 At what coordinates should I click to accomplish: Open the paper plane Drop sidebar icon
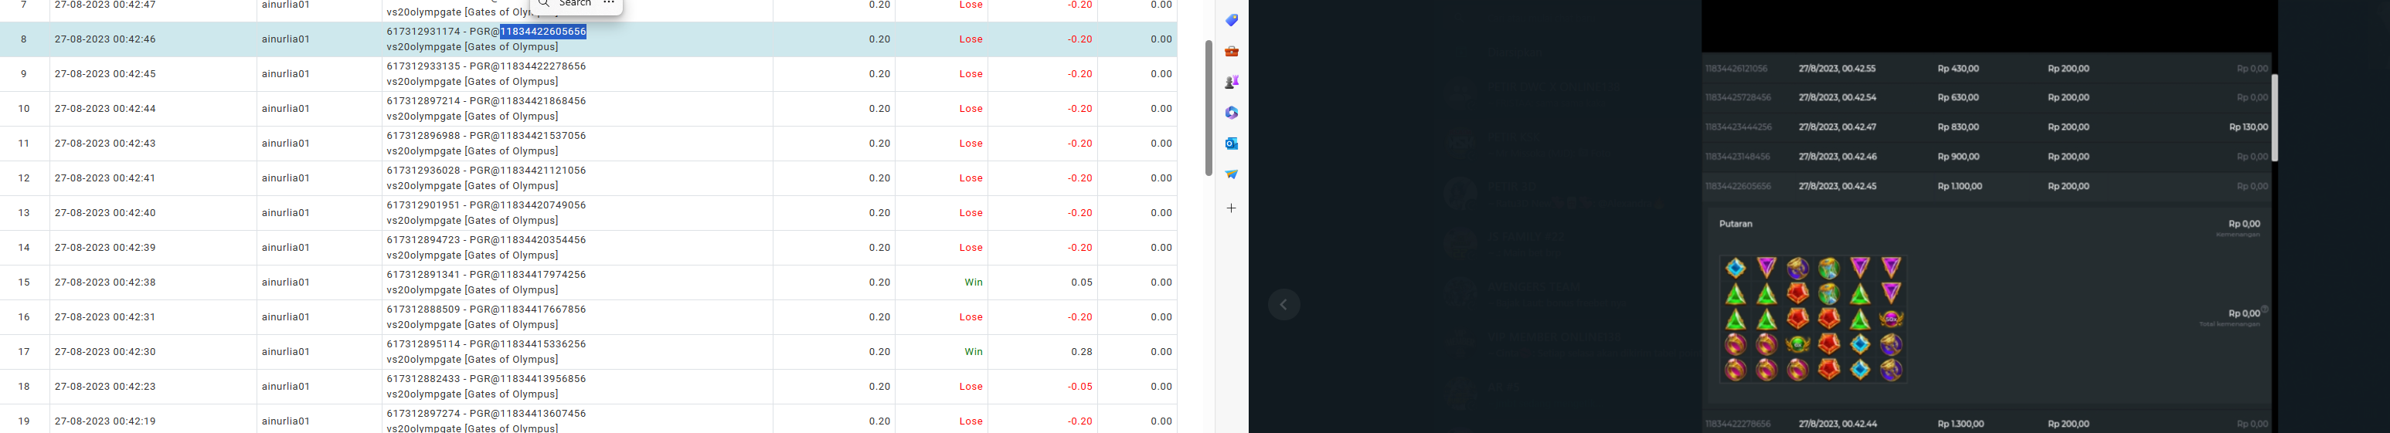pyautogui.click(x=1231, y=174)
